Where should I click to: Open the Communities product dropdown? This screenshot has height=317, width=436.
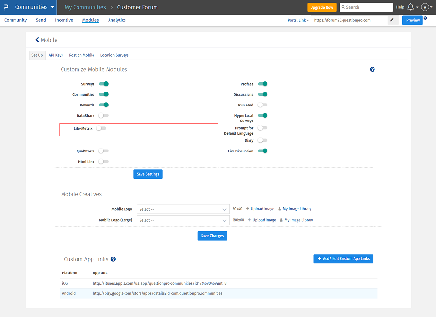click(x=34, y=7)
